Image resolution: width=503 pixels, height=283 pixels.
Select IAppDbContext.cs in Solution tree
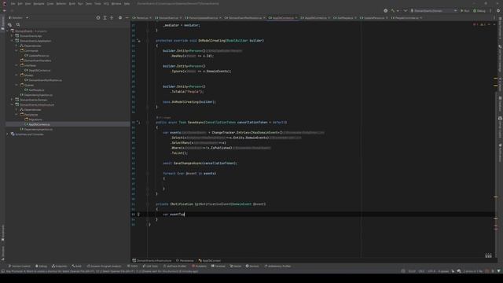click(37, 70)
